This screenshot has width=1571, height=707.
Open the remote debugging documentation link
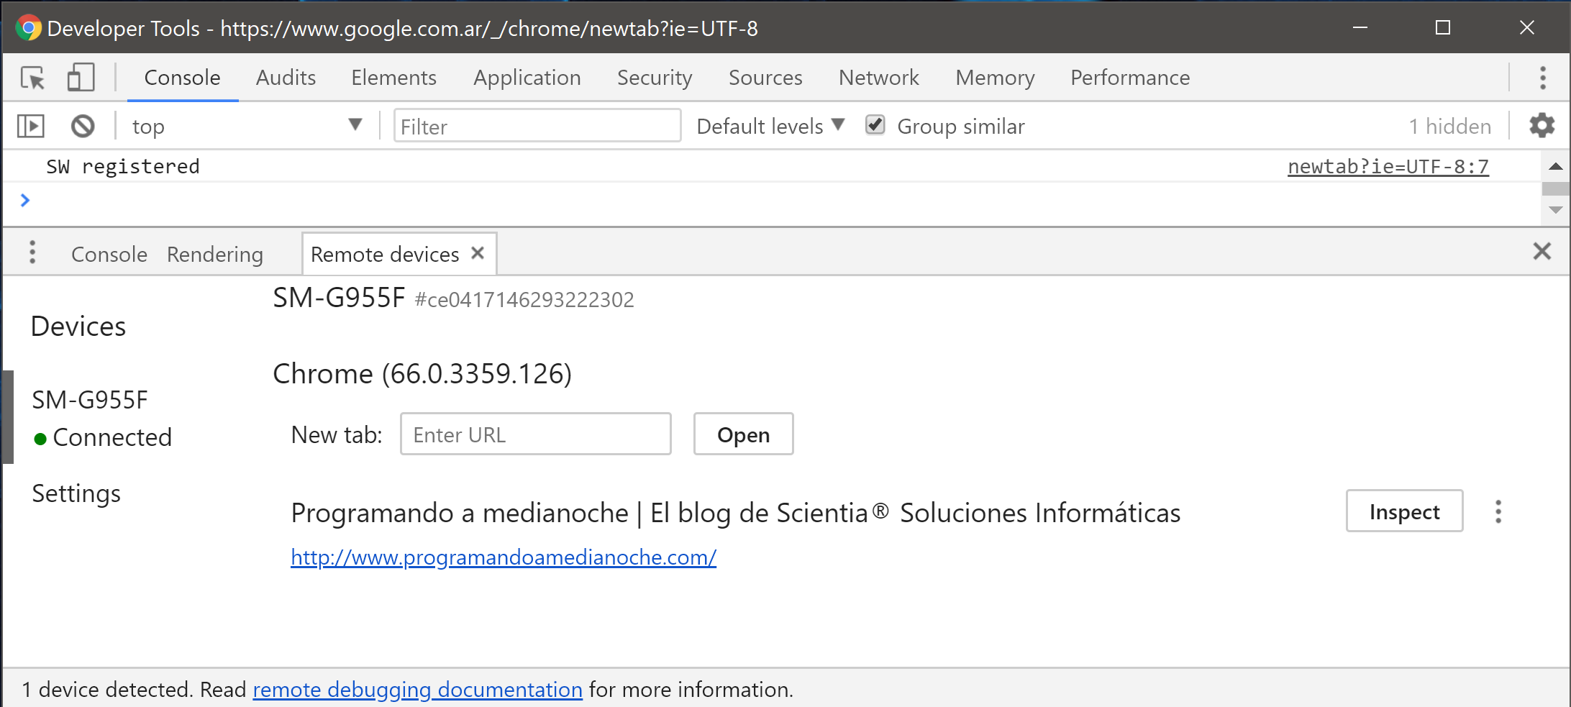point(417,690)
